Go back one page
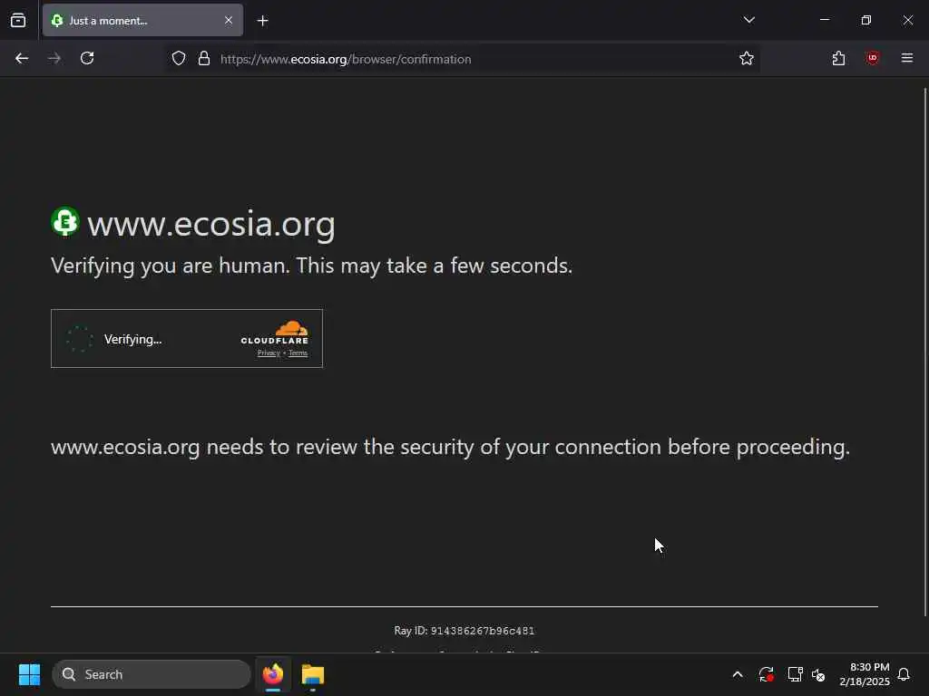 [x=22, y=59]
